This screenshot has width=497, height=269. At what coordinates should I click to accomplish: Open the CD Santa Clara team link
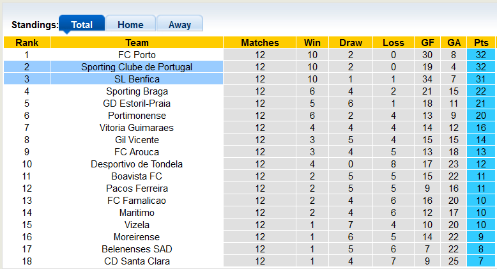tap(137, 261)
